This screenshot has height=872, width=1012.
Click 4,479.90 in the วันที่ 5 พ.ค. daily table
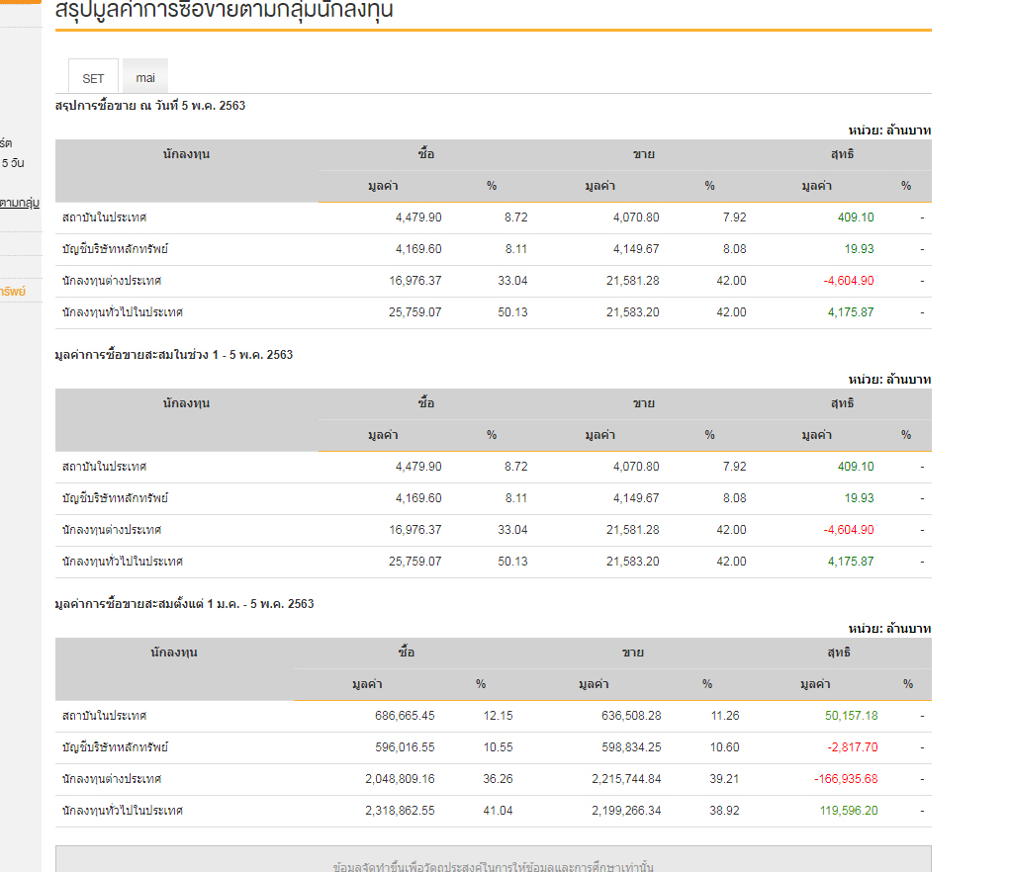pyautogui.click(x=418, y=218)
